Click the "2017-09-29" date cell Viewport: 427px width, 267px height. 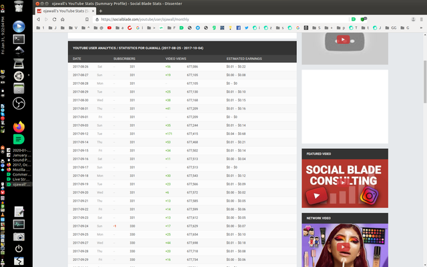[x=81, y=260]
